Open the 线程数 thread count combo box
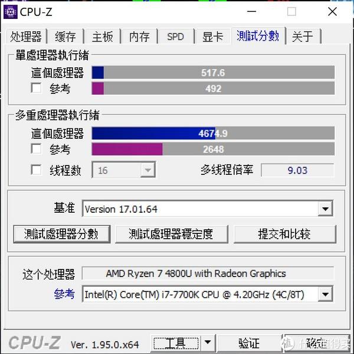354x354 pixels. click(x=123, y=170)
